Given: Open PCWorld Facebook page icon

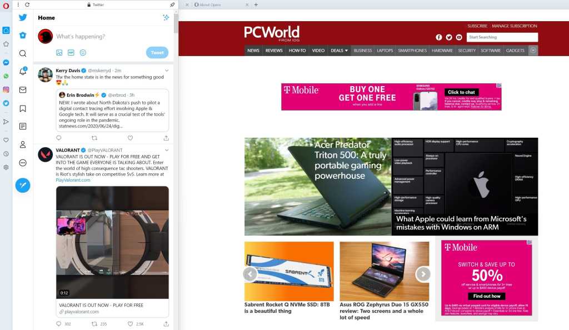Looking at the screenshot, I should 439,37.
